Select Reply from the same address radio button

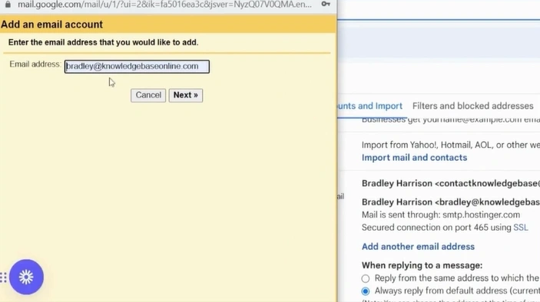366,278
